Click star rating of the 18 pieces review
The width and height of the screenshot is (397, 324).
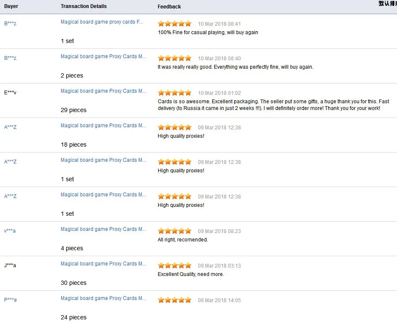pos(174,128)
